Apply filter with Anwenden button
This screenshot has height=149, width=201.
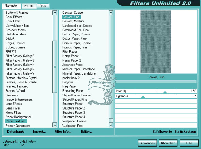coord(148,143)
